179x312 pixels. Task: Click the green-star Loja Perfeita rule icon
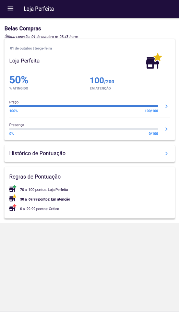click(x=13, y=189)
